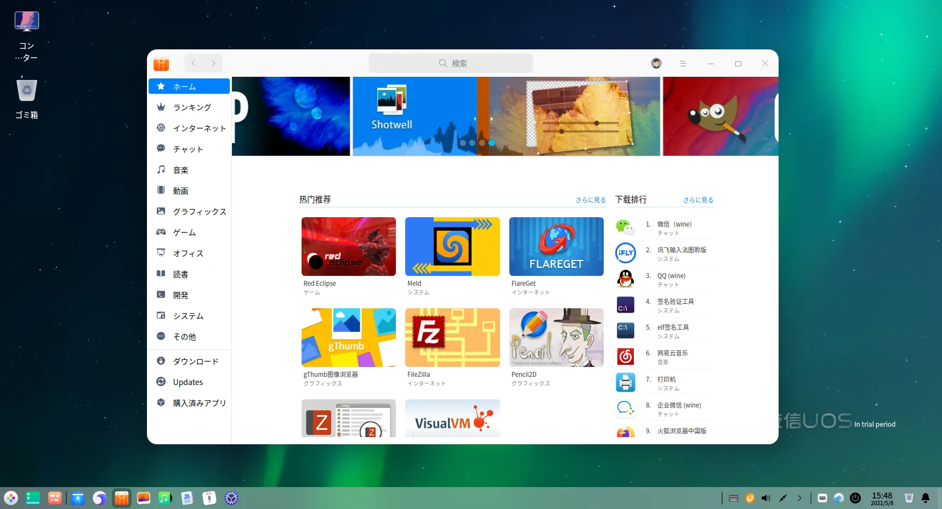Screen dimensions: 942x509
Task: Open the Red Eclipse game thumbnail
Action: click(x=348, y=247)
